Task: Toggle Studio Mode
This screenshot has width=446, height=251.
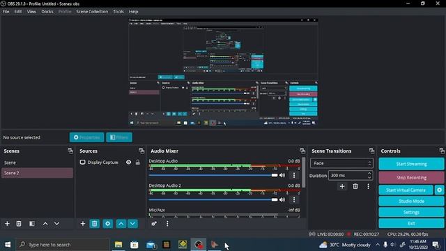Action: [411, 201]
